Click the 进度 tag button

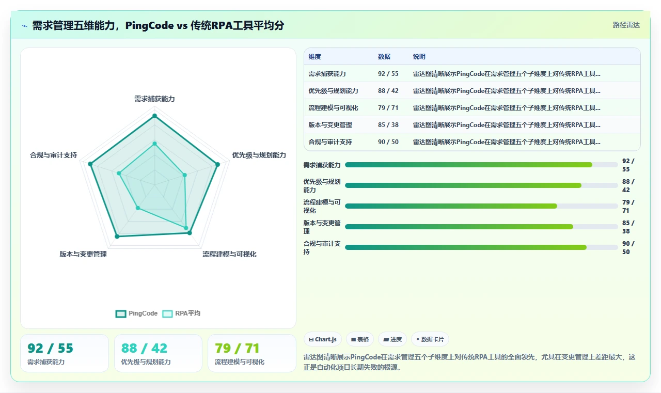(x=392, y=339)
